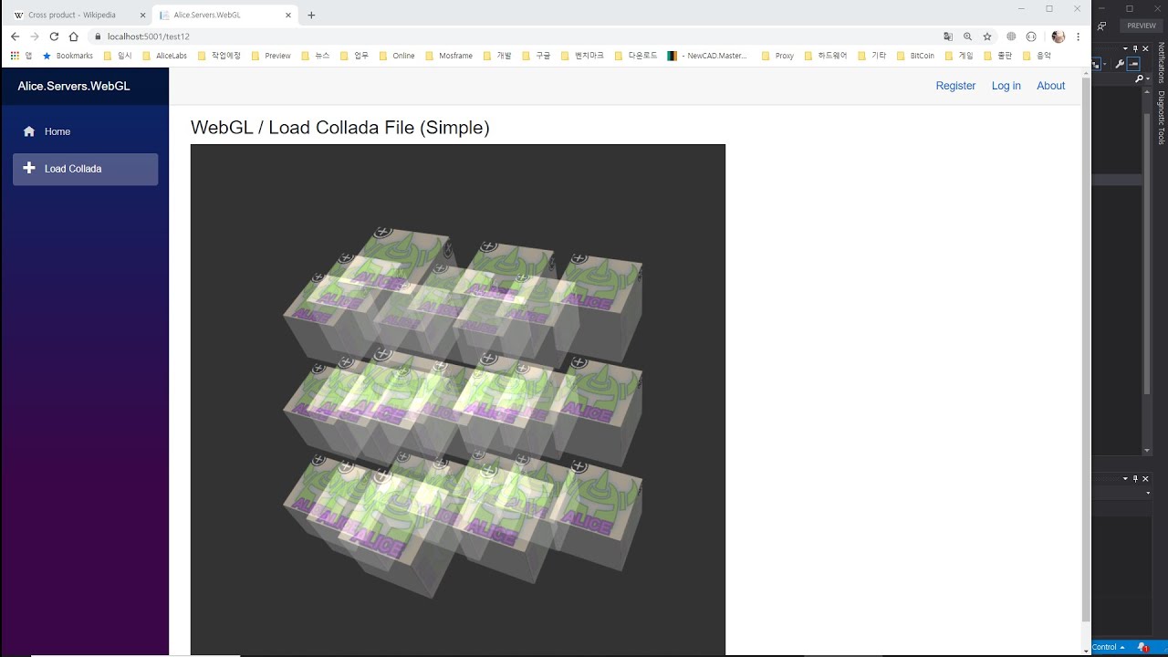Viewport: 1168px width, 657px height.
Task: Open the 출판 bookmark folder
Action: click(998, 56)
